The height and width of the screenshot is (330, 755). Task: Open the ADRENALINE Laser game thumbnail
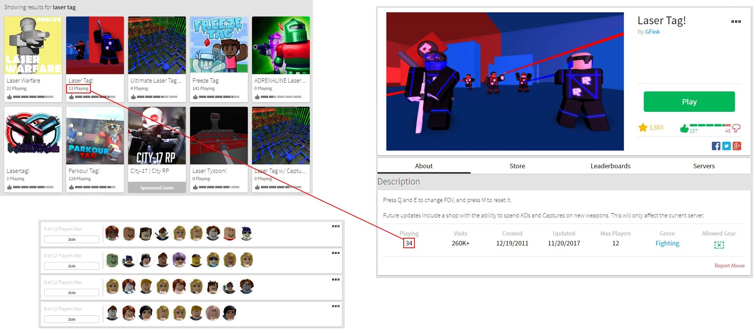281,45
